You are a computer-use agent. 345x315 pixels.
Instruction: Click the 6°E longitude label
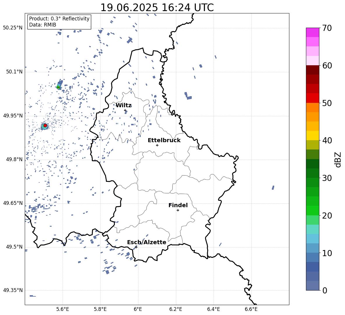point(138,309)
